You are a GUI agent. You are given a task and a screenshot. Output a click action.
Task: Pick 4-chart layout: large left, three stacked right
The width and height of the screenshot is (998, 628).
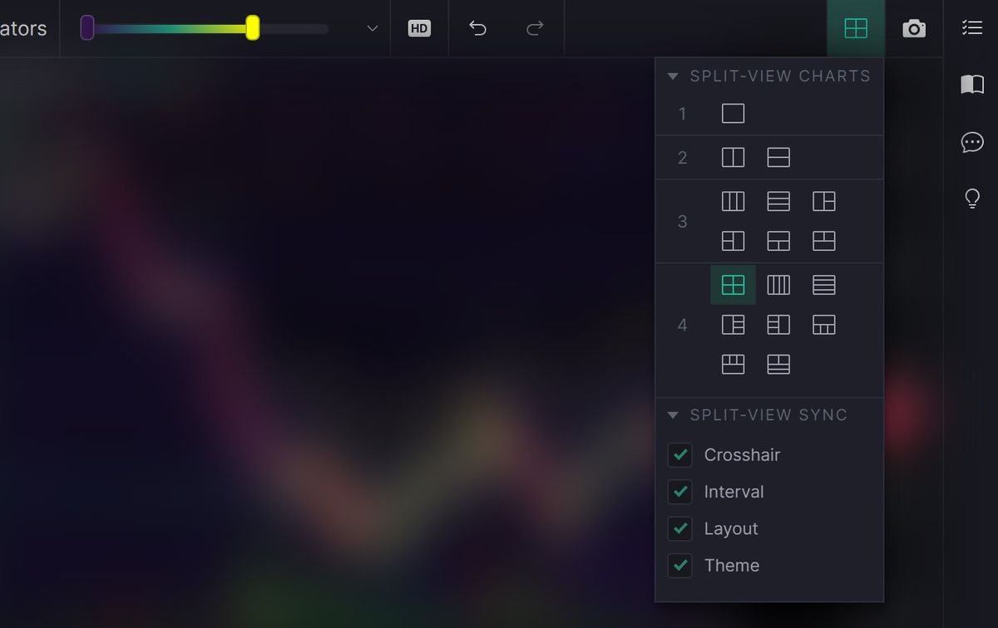(x=733, y=325)
